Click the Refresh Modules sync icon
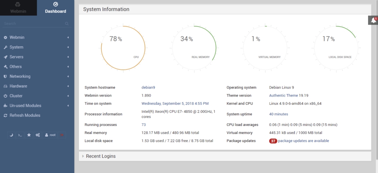Viewport: 378px width, 173px height. pos(5,115)
